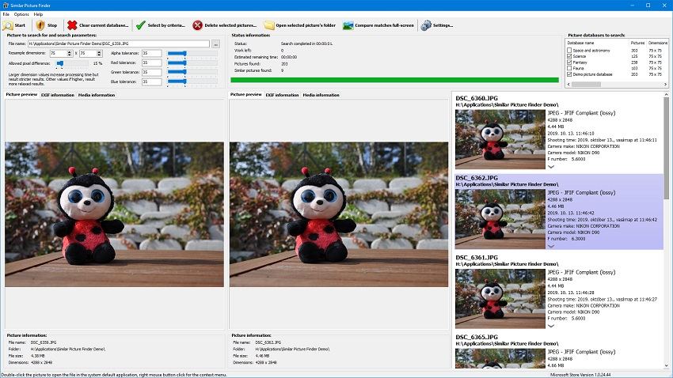Image resolution: width=673 pixels, height=378 pixels.
Task: Click the Pictures column header
Action: click(x=637, y=43)
